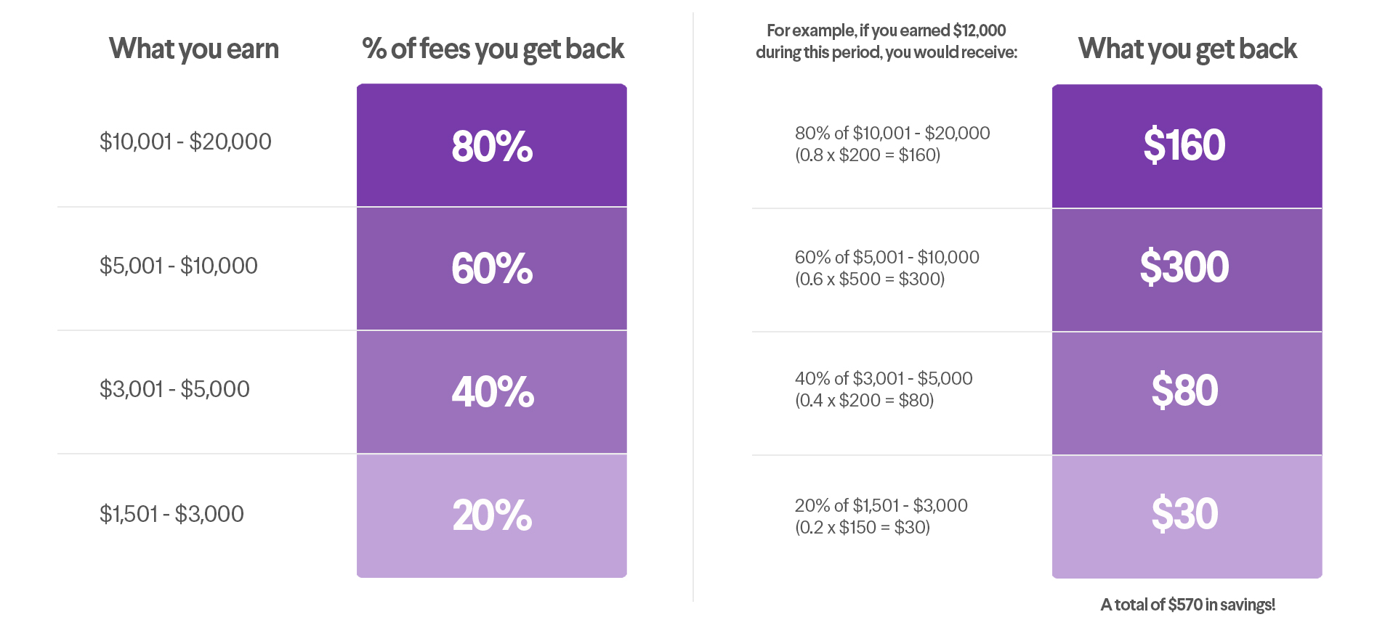Click the 80% purple block
This screenshot has width=1385, height=633.
pyautogui.click(x=491, y=145)
